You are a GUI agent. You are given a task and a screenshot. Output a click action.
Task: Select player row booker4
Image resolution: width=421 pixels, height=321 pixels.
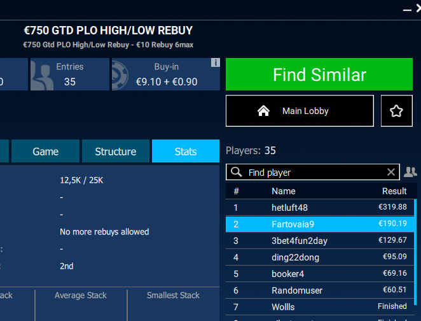coord(320,274)
